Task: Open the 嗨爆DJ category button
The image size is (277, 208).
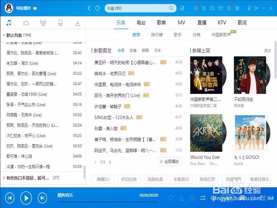Action: (x=103, y=179)
